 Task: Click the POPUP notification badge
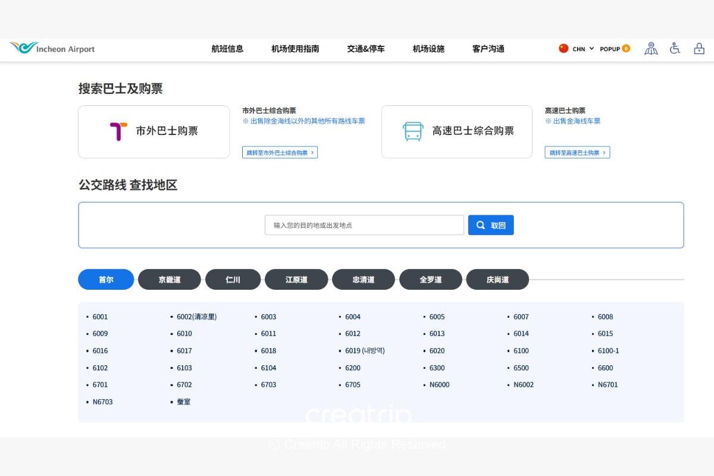[x=625, y=49]
